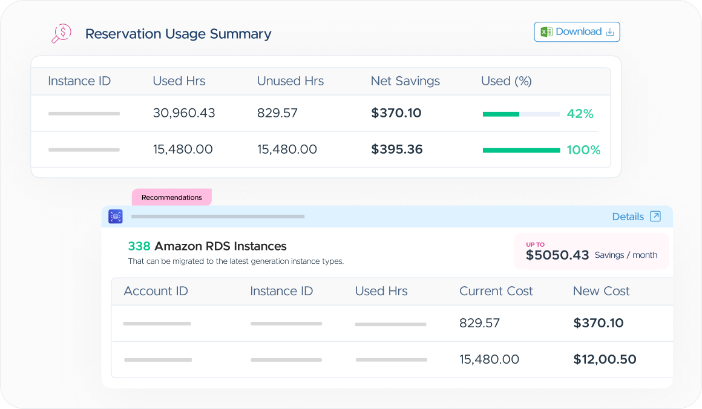Viewport: 702px width, 409px height.
Task: Sort by Used Hrs in summary table
Action: [x=179, y=81]
